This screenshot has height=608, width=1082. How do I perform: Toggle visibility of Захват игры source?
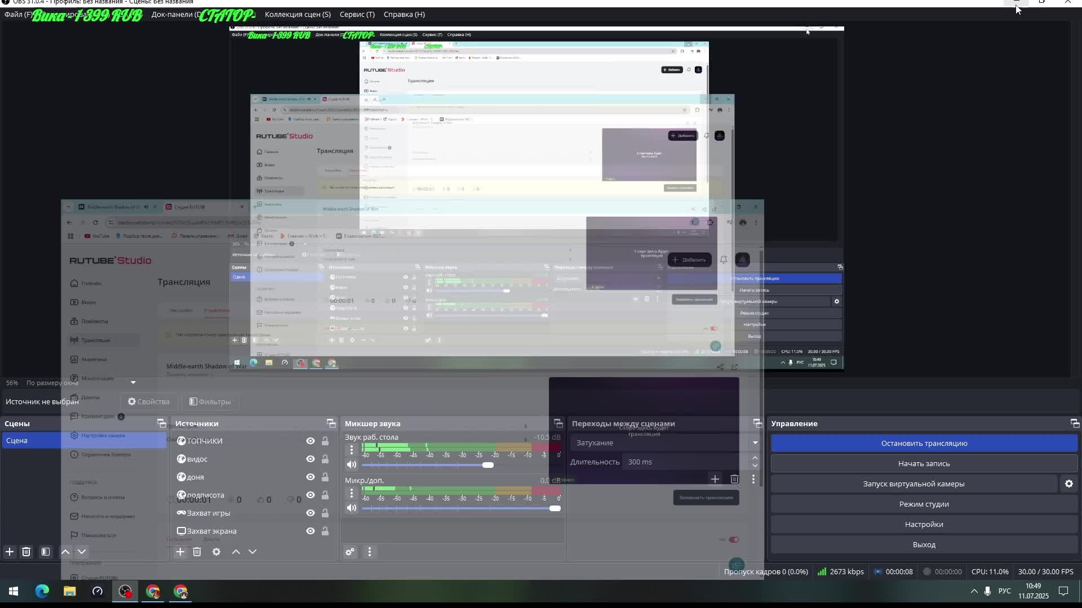pyautogui.click(x=310, y=513)
